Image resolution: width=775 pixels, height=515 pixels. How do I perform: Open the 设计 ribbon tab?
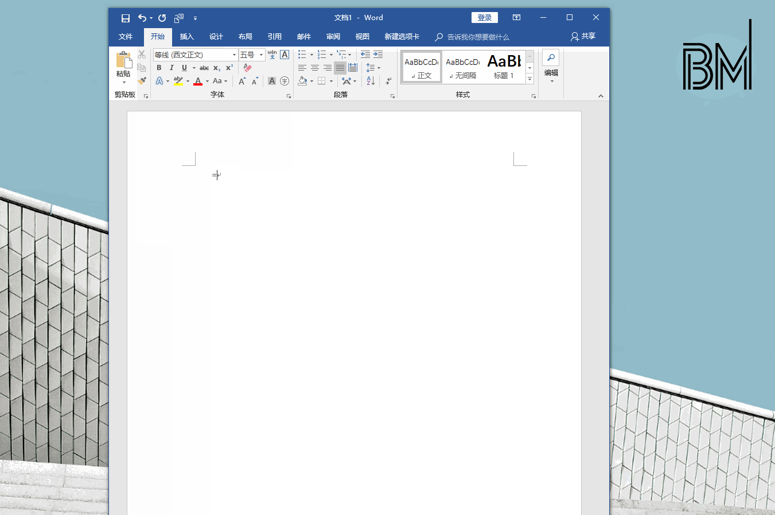click(x=216, y=36)
